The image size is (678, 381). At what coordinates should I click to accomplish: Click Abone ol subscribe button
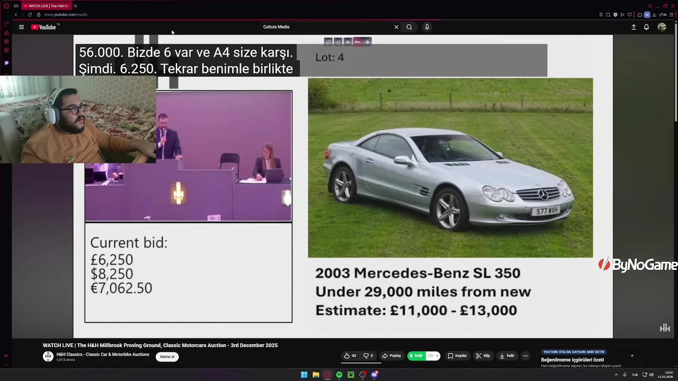[167, 357]
